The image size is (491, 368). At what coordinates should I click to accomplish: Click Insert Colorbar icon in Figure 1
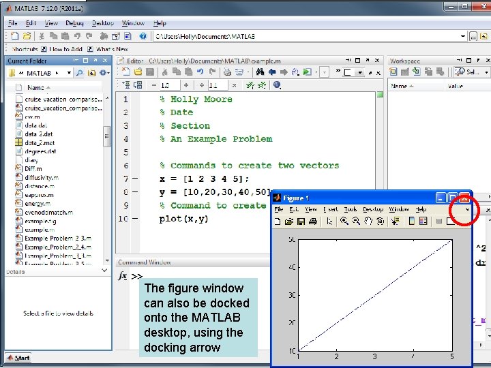(412, 221)
